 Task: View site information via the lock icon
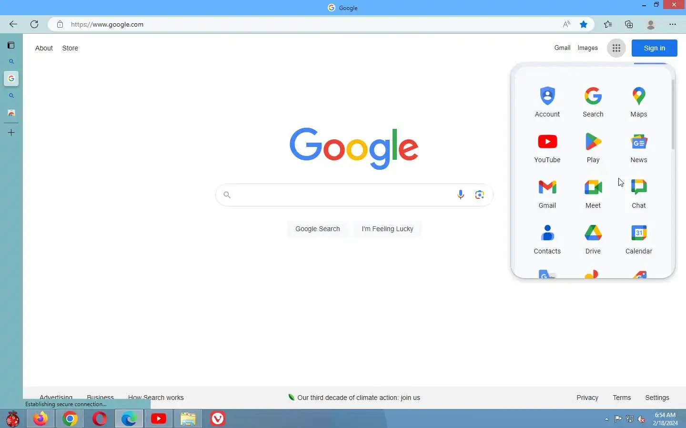60,24
